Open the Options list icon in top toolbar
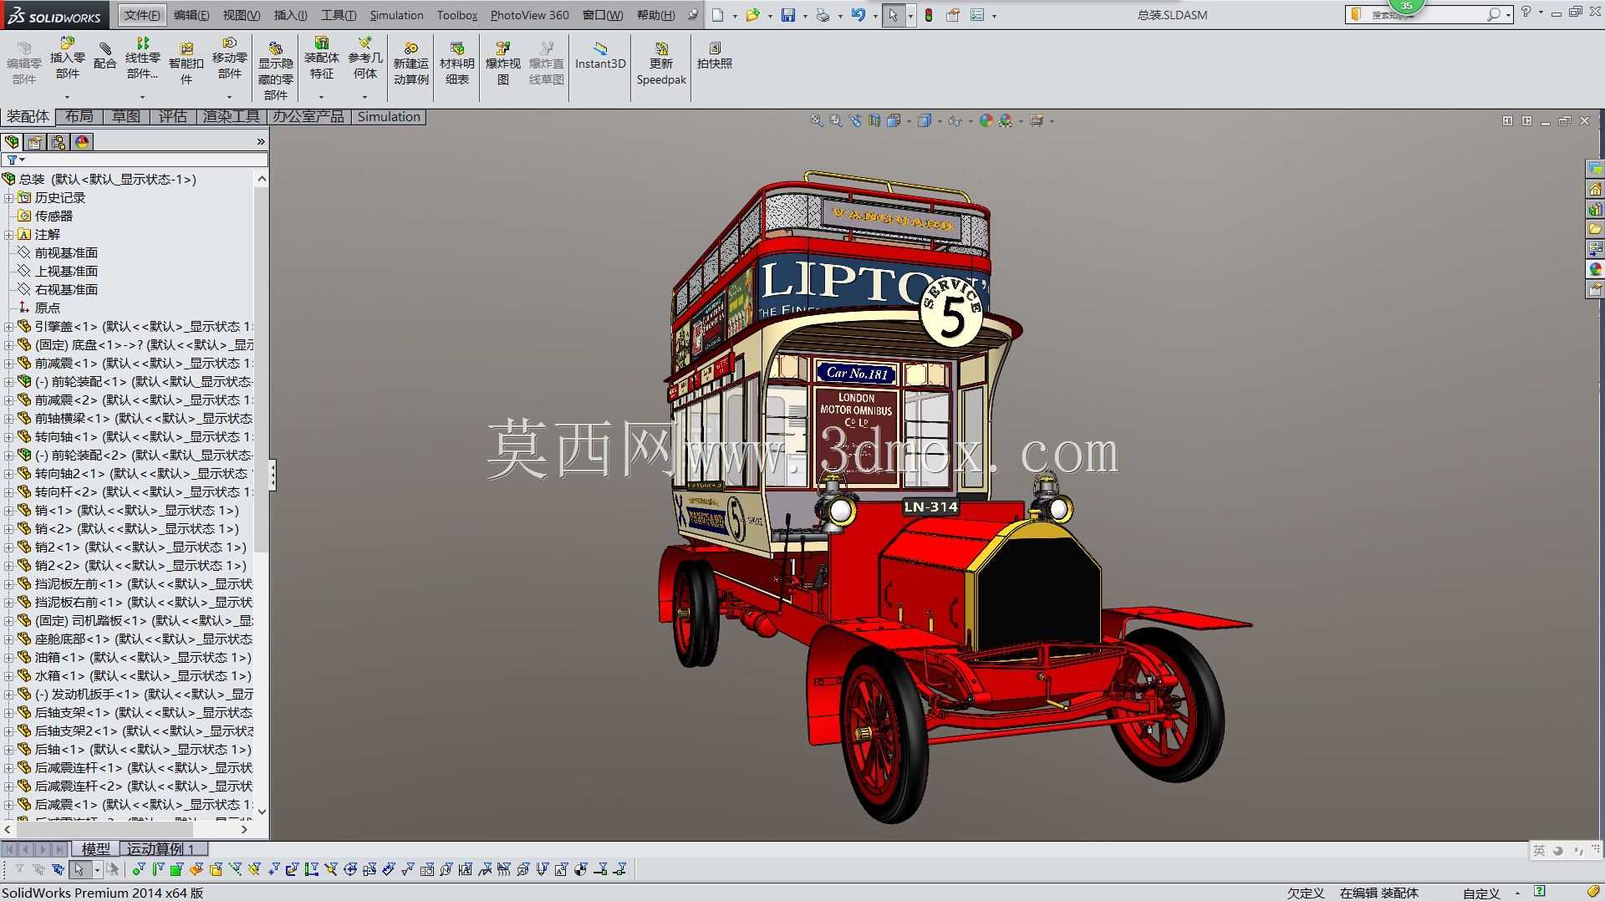This screenshot has width=1605, height=901. pyautogui.click(x=976, y=15)
